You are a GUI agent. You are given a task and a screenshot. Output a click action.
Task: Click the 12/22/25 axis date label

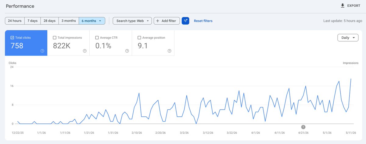tap(18, 133)
